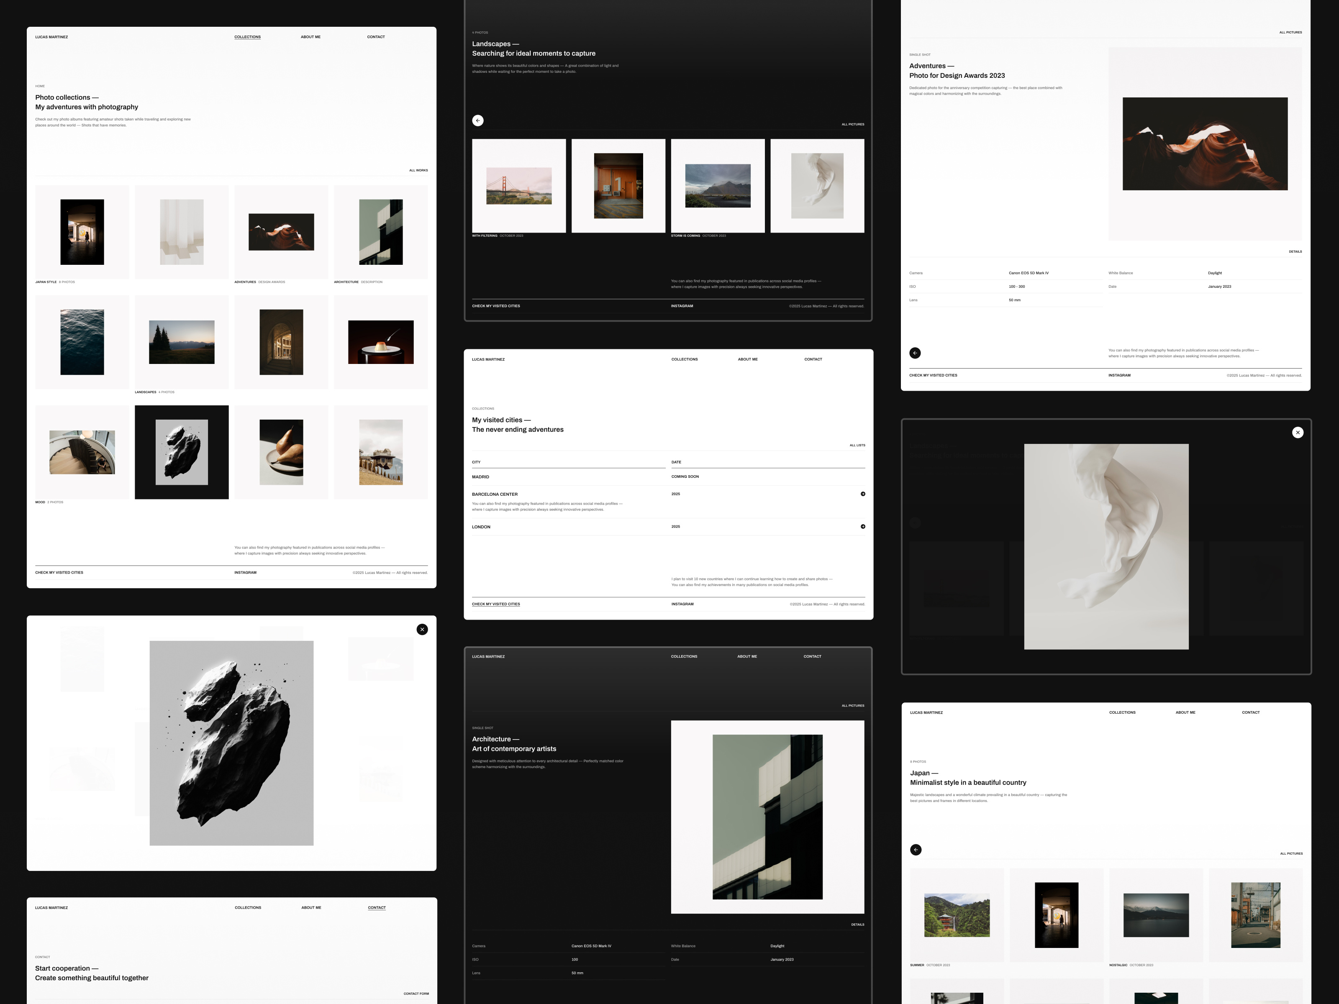Image resolution: width=1339 pixels, height=1004 pixels.
Task: Open London row arrow icon
Action: (862, 527)
